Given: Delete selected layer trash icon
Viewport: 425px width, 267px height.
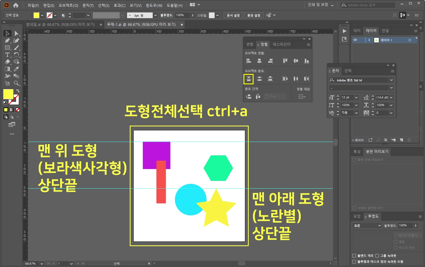Looking at the screenshot, I should coord(409,140).
